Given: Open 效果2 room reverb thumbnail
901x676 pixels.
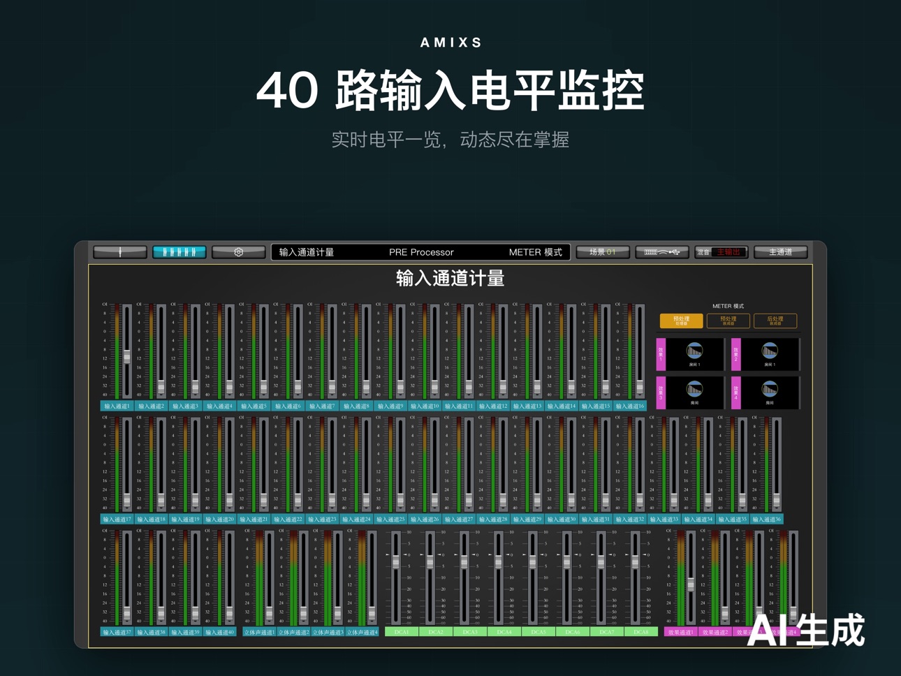Looking at the screenshot, I should tap(769, 355).
